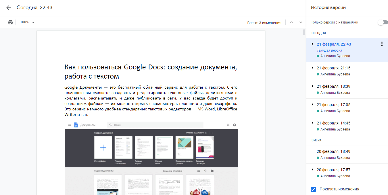The width and height of the screenshot is (388, 195).
Task: Expand the version from '21 февраля, 17:05'
Action: [x=312, y=105]
